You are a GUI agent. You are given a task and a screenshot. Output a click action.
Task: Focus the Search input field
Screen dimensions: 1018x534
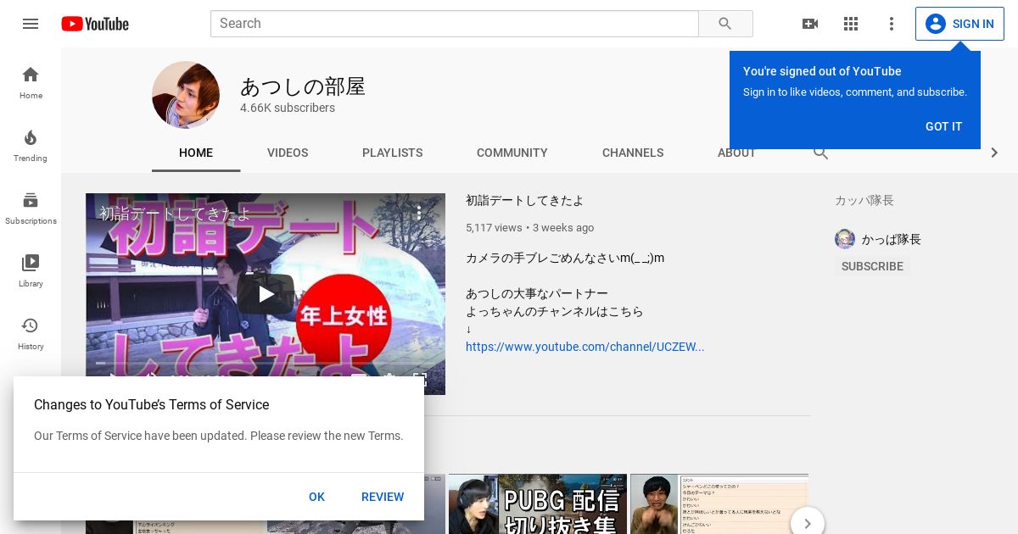(x=454, y=24)
